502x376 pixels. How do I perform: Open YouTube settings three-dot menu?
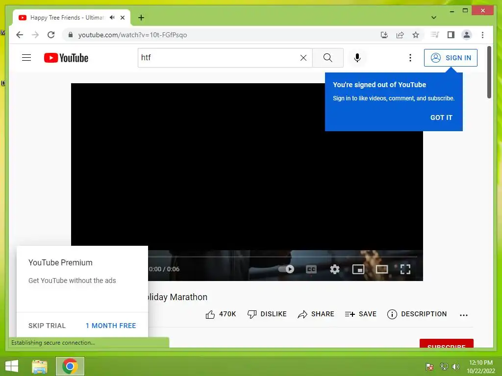(x=410, y=58)
